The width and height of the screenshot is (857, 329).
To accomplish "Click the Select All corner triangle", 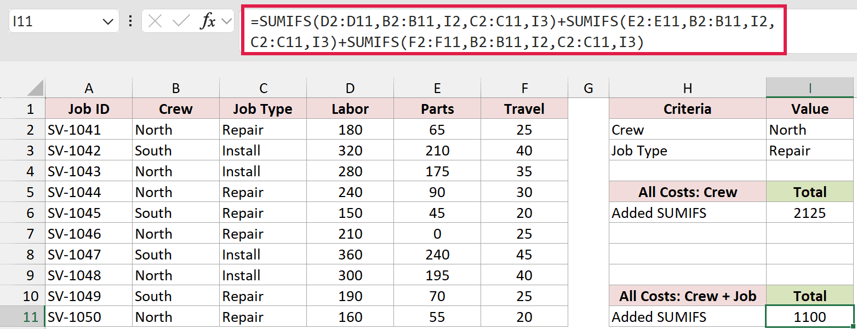I will click(35, 88).
